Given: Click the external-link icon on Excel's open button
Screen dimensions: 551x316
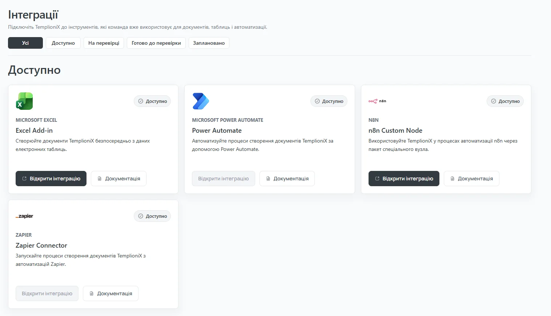Looking at the screenshot, I should (x=24, y=179).
